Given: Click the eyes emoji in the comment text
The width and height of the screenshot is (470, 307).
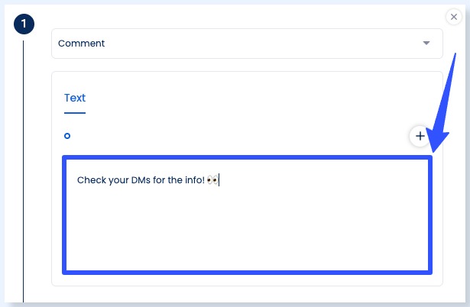Looking at the screenshot, I should coord(212,180).
